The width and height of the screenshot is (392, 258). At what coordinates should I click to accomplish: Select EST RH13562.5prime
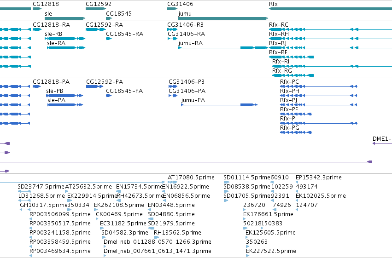coord(177,233)
